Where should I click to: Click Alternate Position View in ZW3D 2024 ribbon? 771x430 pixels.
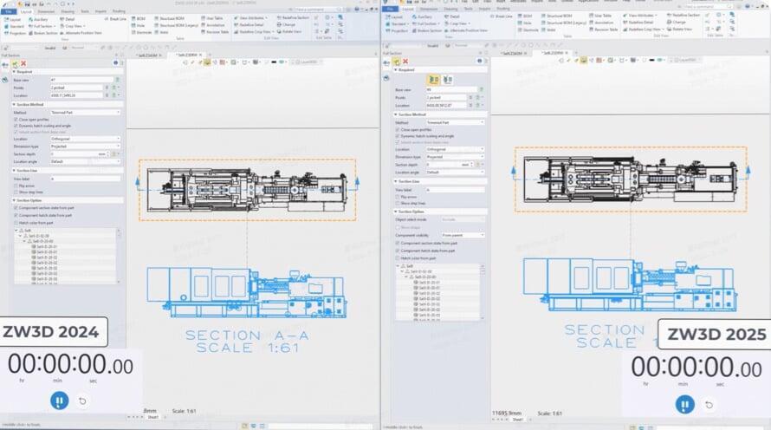pyautogui.click(x=81, y=33)
